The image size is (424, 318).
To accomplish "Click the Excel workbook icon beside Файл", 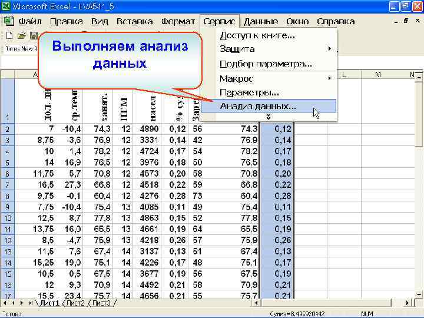I will 9,21.
